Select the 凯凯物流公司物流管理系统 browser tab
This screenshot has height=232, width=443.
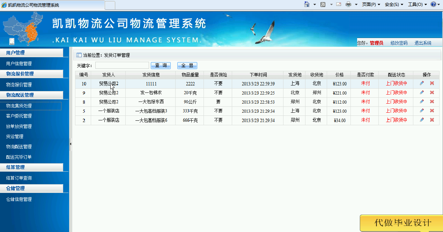tap(52, 5)
